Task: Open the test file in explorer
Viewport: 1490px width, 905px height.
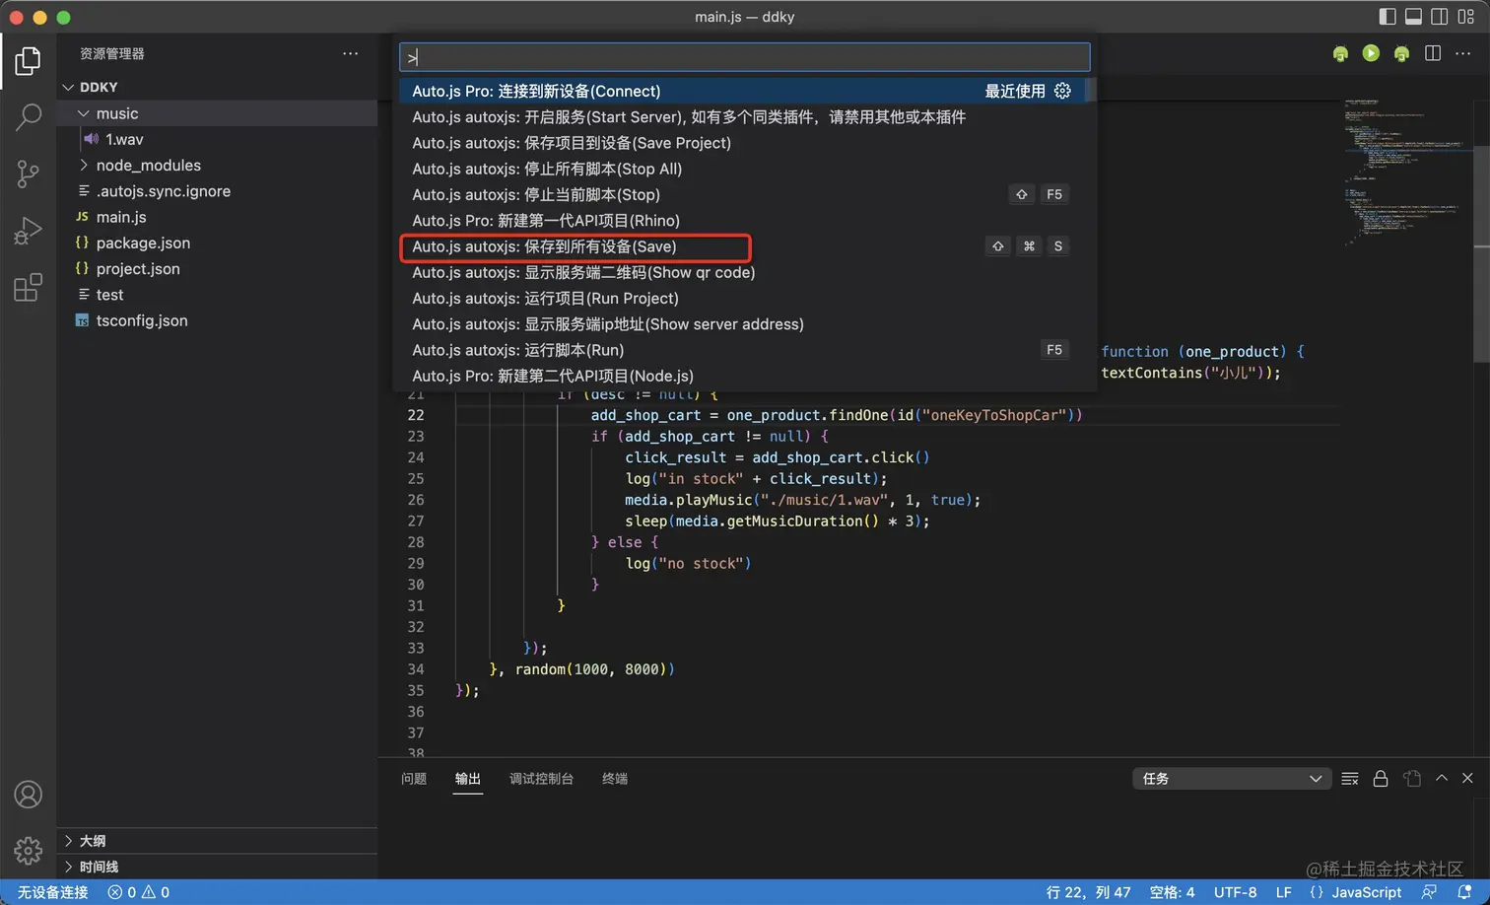Action: point(217,295)
